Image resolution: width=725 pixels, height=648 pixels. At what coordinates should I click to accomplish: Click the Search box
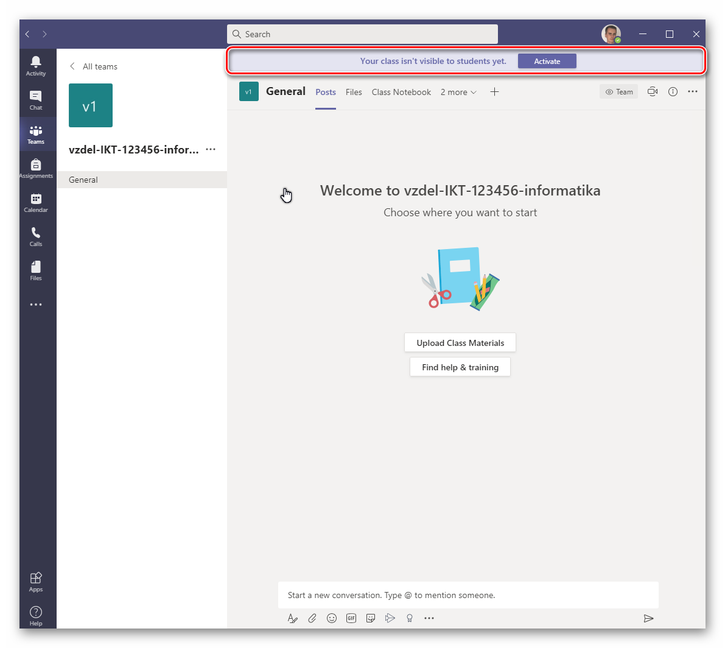362,34
